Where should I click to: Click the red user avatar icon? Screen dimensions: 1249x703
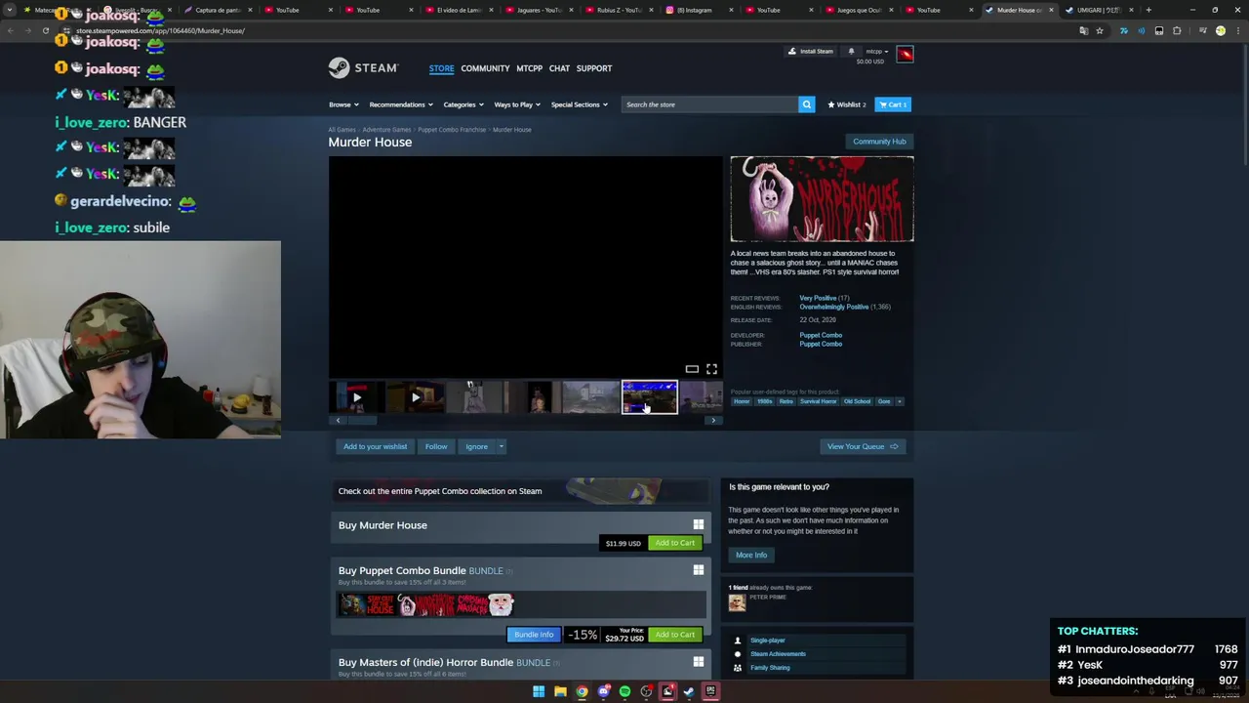(x=905, y=55)
